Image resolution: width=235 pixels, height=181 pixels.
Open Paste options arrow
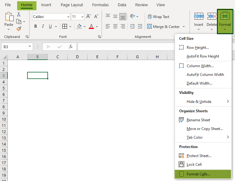(8, 29)
